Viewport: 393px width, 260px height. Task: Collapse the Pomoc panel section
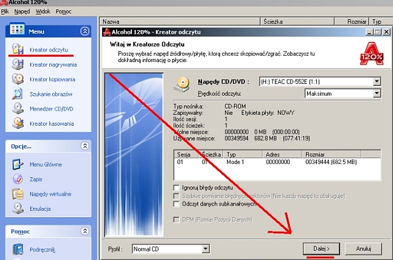85,231
